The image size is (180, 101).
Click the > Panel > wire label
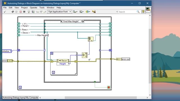point(25,26)
